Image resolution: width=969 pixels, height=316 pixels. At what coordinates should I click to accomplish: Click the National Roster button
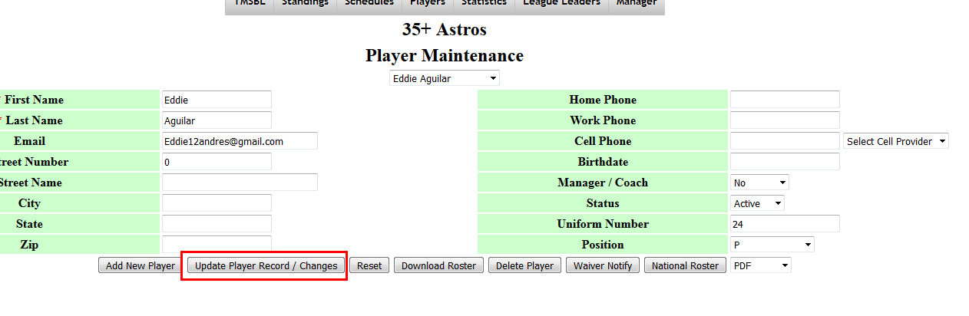tap(685, 265)
